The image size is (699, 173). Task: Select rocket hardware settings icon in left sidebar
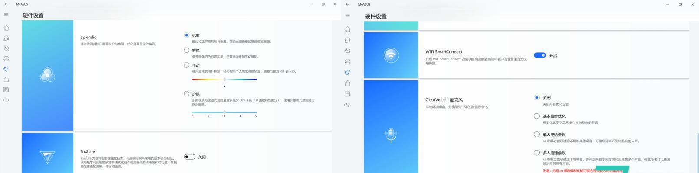pos(6,69)
